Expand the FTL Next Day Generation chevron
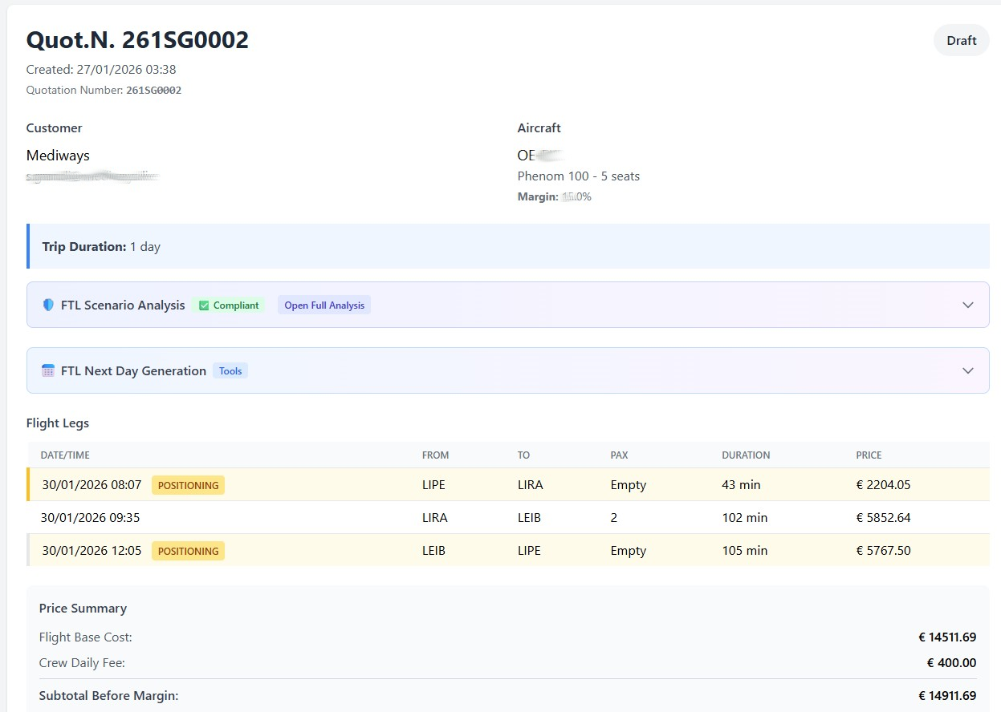 click(x=968, y=371)
